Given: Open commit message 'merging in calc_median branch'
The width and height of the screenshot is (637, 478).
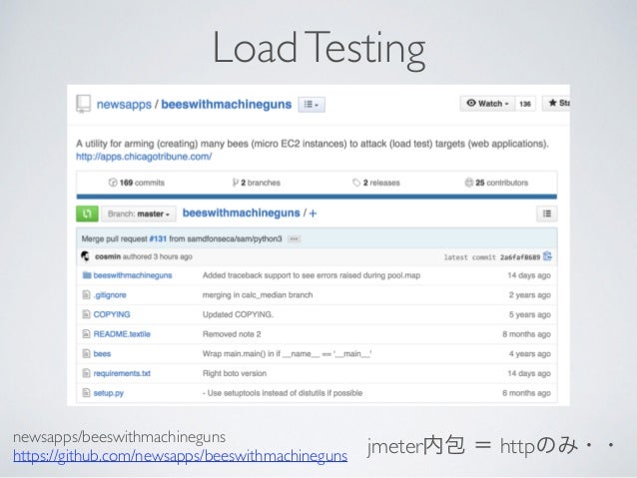Looking at the screenshot, I should pos(258,294).
